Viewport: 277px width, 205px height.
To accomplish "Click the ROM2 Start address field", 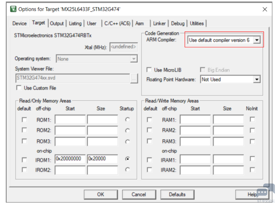I will pos(70,130).
